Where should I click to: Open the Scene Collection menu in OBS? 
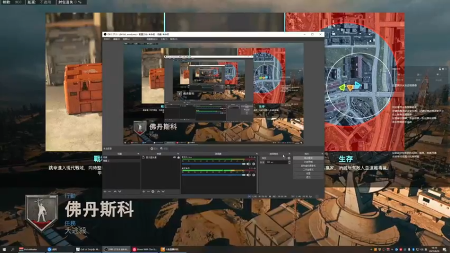coord(152,39)
